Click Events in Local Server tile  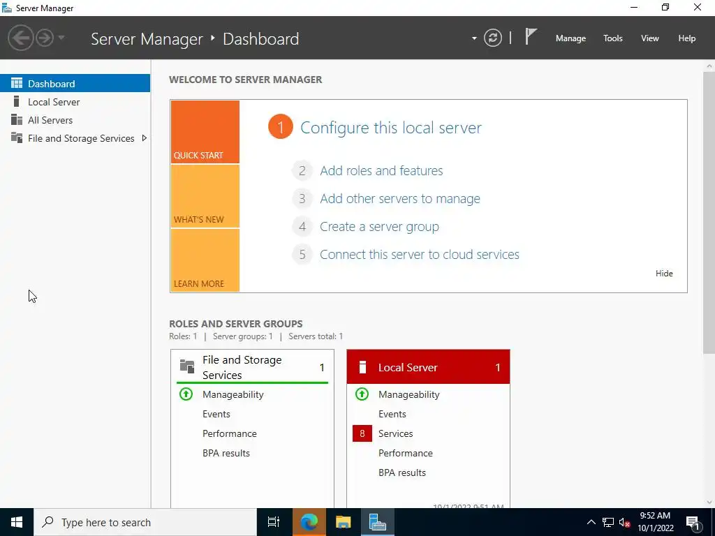click(392, 414)
